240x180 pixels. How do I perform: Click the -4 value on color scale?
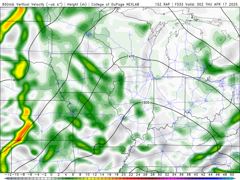pyautogui.click(x=37, y=175)
